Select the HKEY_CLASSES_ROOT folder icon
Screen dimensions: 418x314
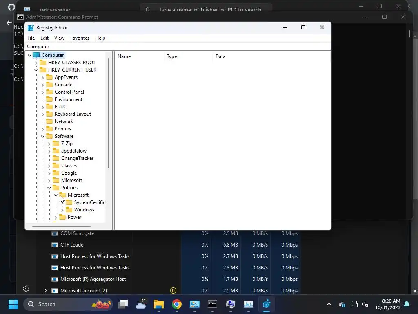pos(42,63)
